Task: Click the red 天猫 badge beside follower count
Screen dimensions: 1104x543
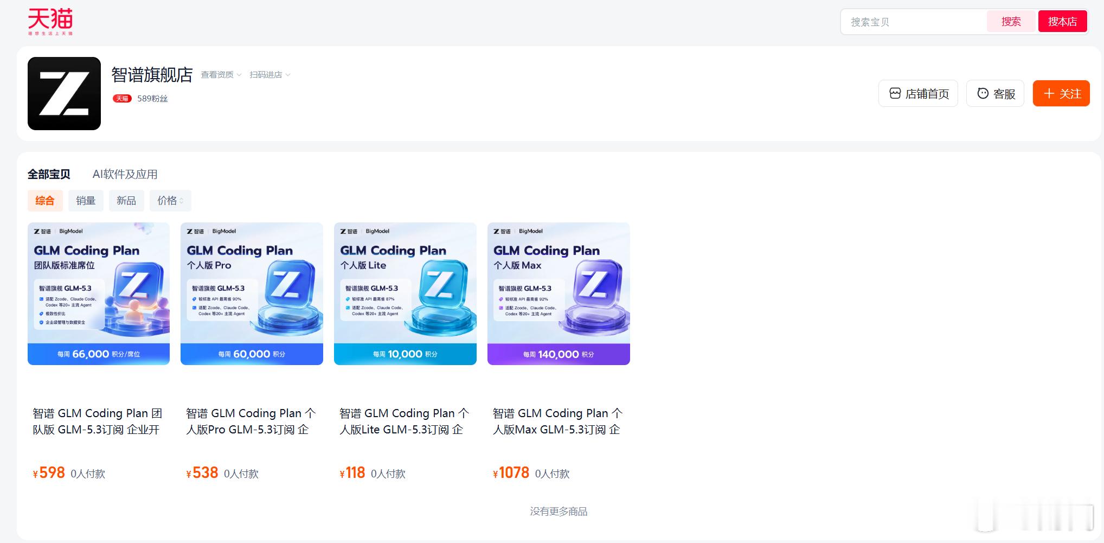Action: pyautogui.click(x=122, y=98)
